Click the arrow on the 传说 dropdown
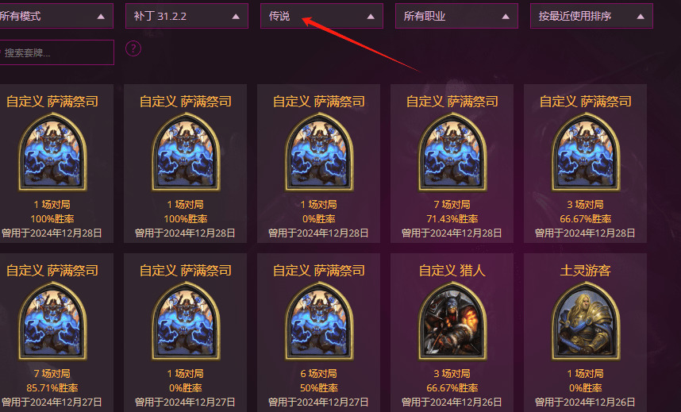681x412 pixels. 371,17
